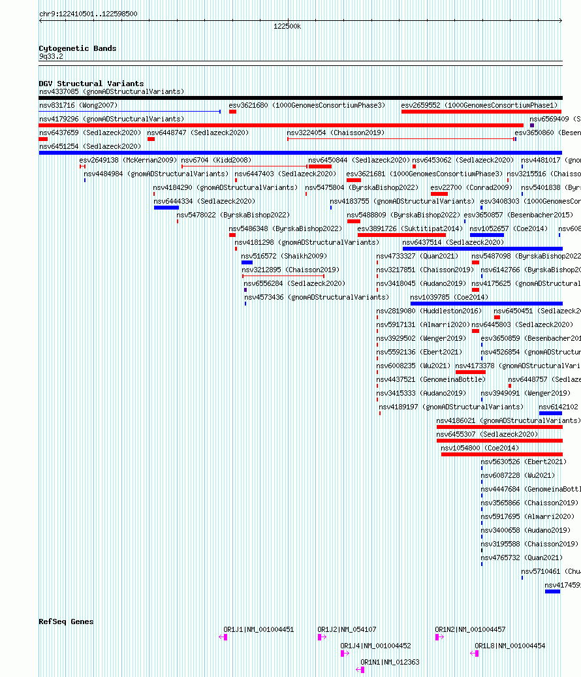
Task: Click the OR1J1 gene arrow glyph
Action: 223,637
